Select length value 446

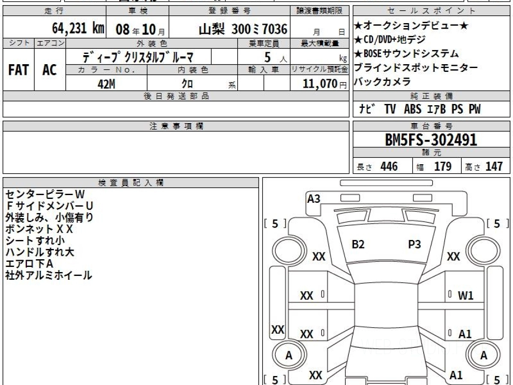click(389, 166)
